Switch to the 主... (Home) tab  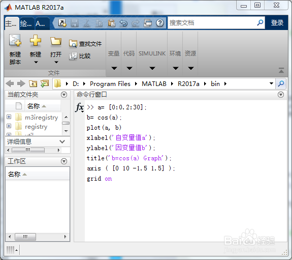pos(11,24)
